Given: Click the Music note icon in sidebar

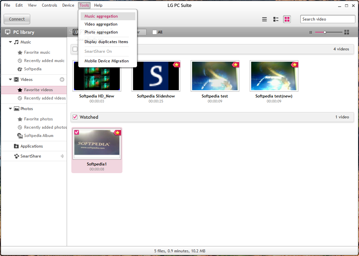Looking at the screenshot, I should [x=16, y=42].
